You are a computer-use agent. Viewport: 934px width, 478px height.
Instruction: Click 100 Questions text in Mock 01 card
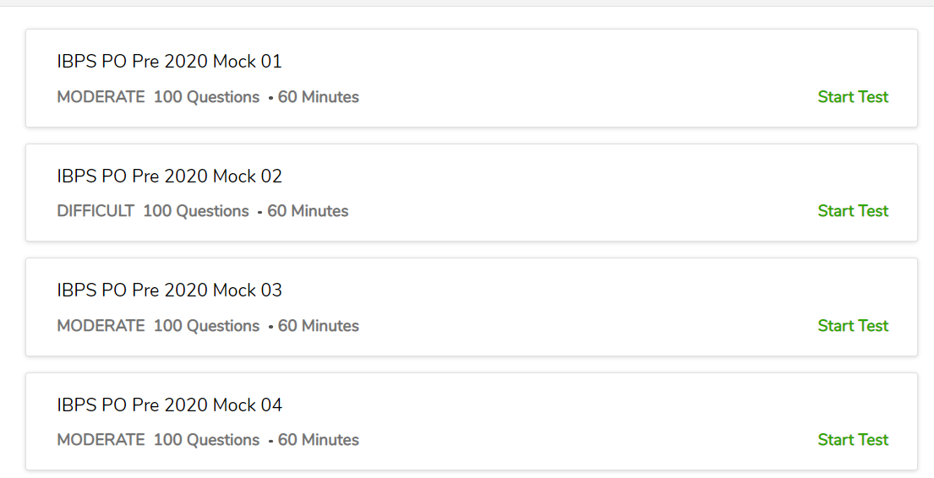pyautogui.click(x=207, y=97)
